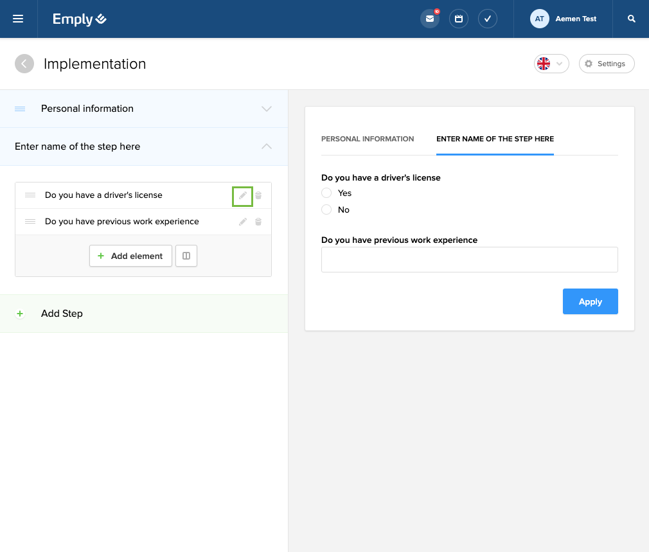Edit the driver's license question
649x552 pixels.
(x=242, y=195)
